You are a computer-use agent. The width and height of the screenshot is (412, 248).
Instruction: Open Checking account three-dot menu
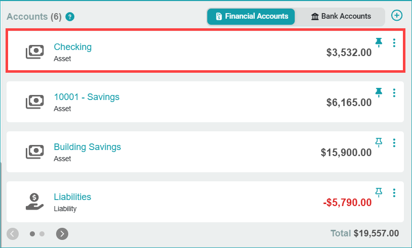394,43
